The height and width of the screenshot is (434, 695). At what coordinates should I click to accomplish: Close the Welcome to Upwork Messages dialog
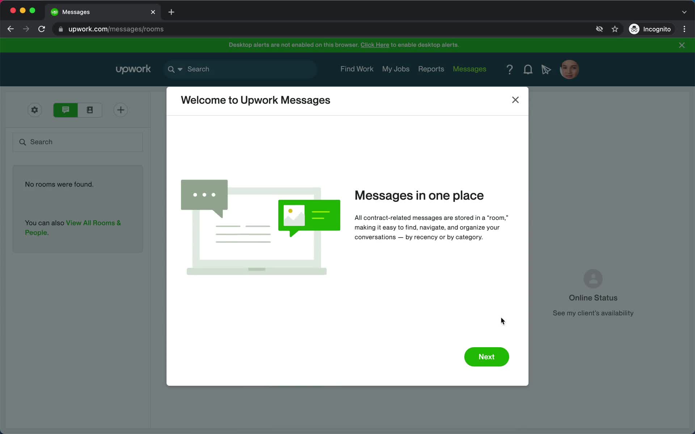[x=515, y=100]
